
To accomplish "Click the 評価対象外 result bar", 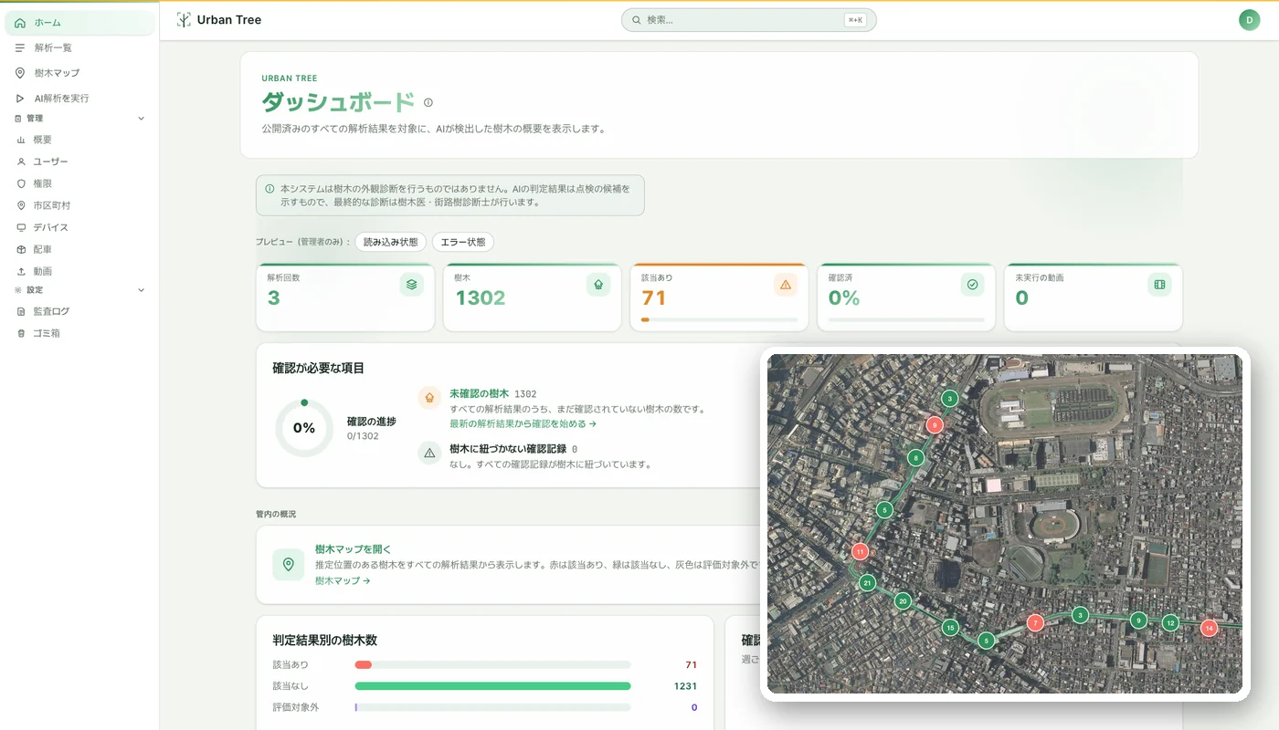I will (492, 707).
